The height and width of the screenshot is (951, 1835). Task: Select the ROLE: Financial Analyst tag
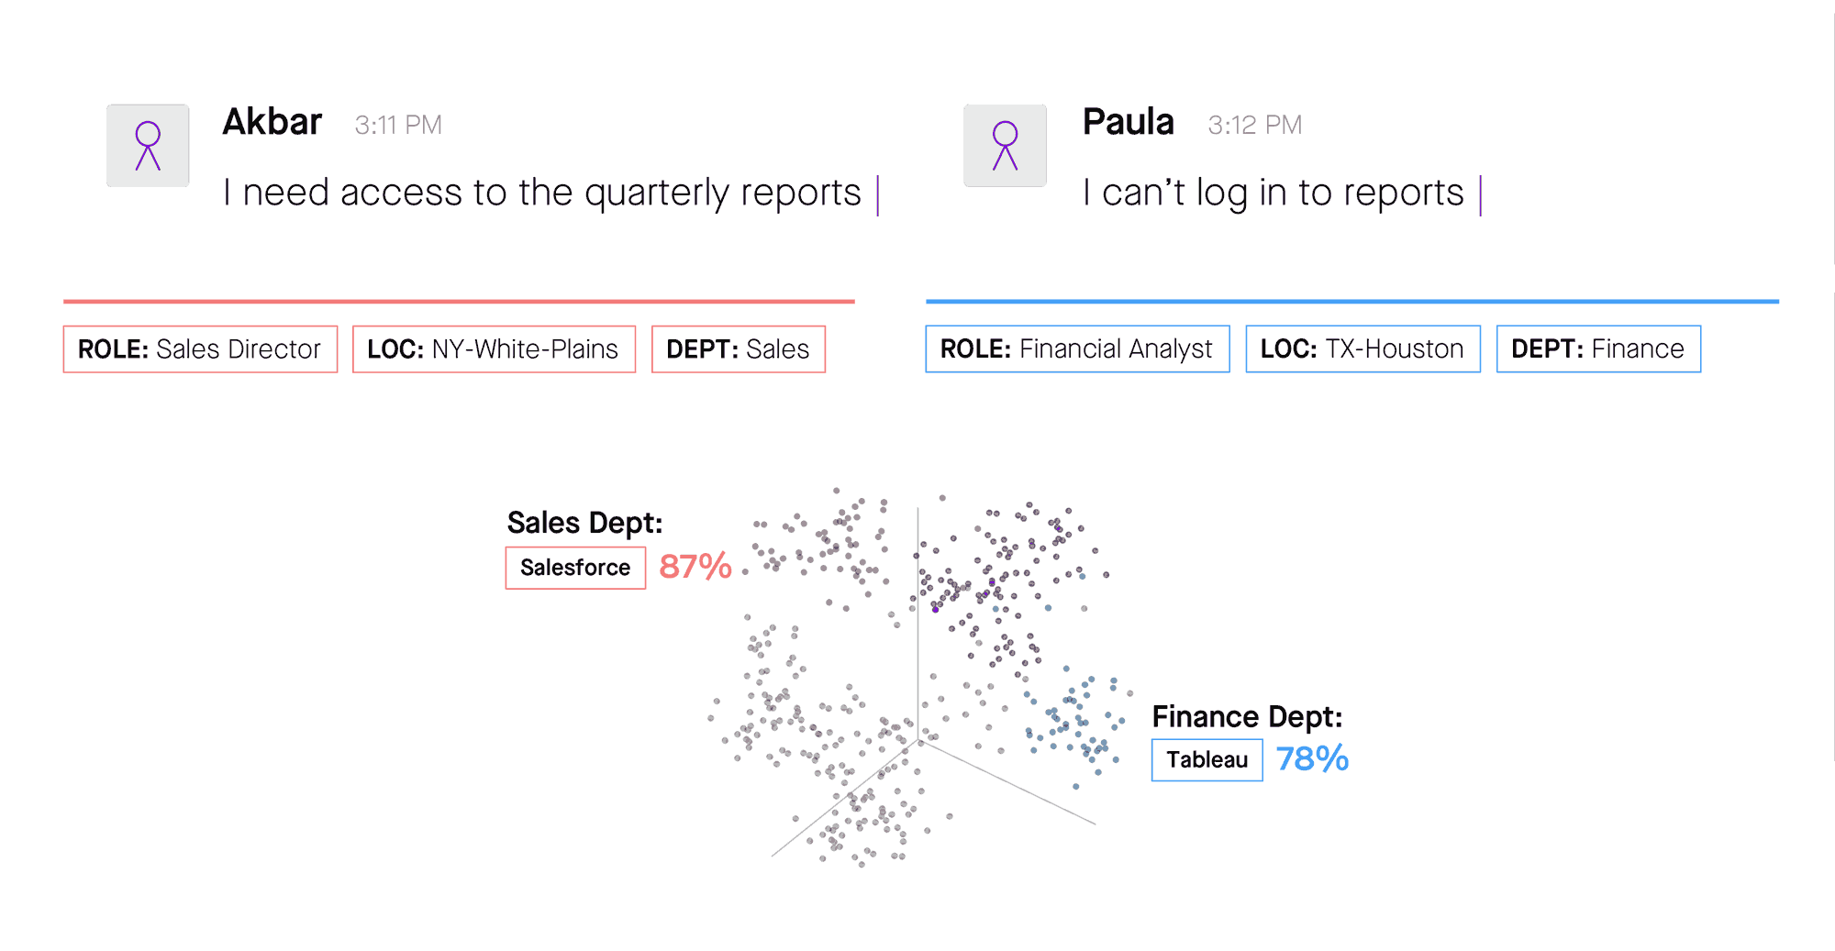1077,349
